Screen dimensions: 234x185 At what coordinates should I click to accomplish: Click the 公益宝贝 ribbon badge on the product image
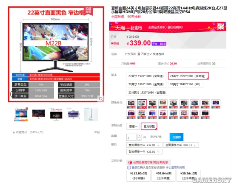pyautogui.click(x=88, y=11)
